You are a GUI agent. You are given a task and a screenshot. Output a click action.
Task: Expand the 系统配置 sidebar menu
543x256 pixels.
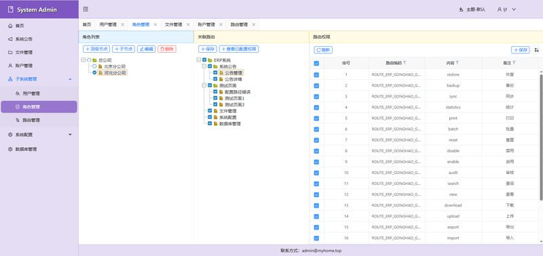pyautogui.click(x=39, y=135)
